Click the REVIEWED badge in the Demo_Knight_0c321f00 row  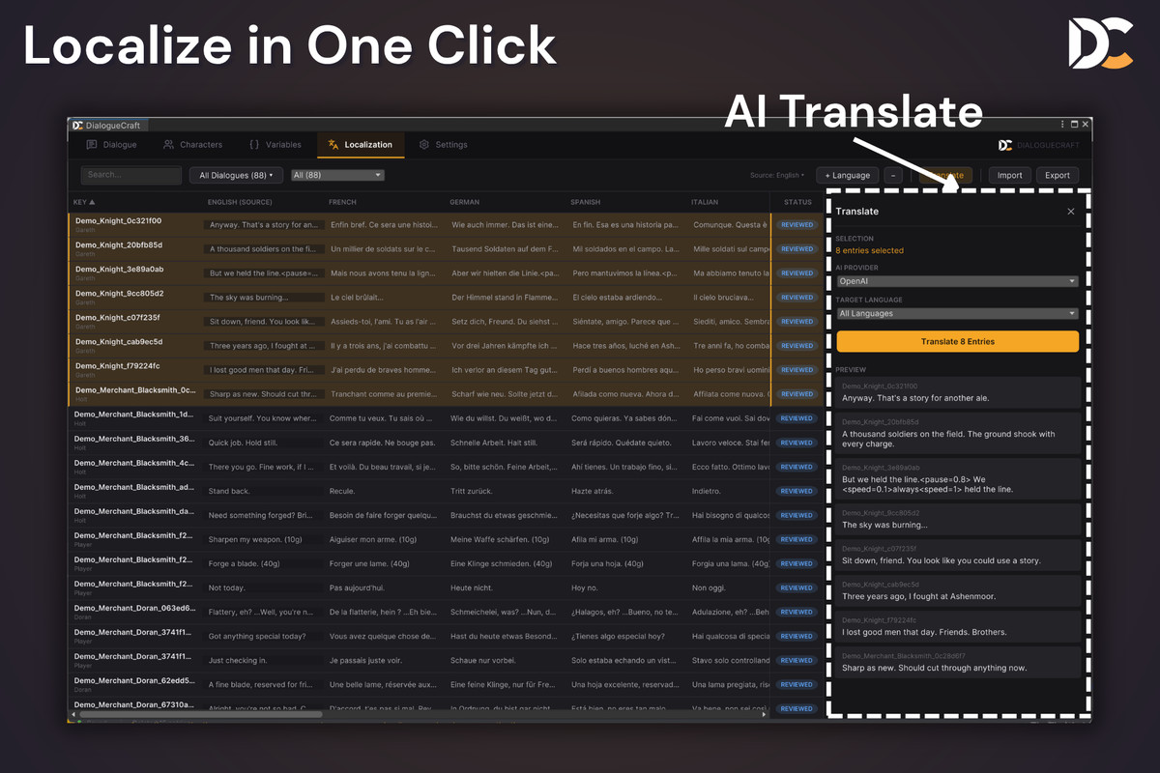tap(797, 224)
